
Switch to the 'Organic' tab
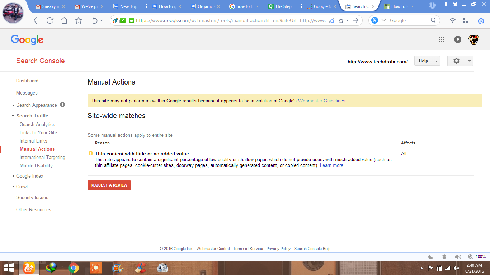click(x=205, y=6)
